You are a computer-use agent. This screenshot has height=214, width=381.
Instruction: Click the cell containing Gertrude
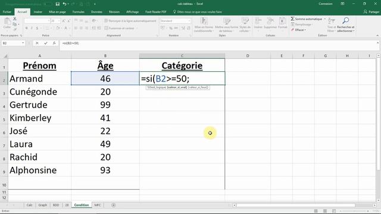(40, 105)
